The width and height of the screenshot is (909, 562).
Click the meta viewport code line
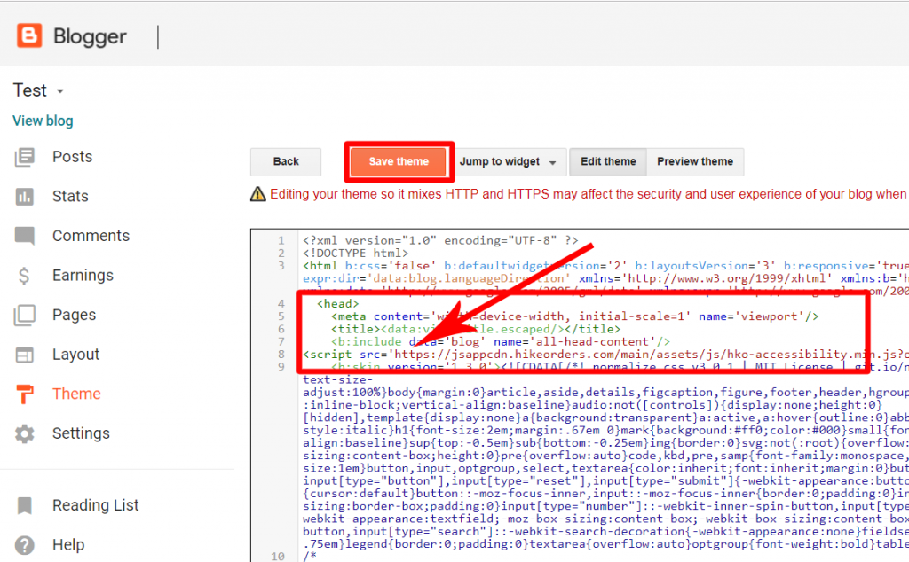(575, 316)
